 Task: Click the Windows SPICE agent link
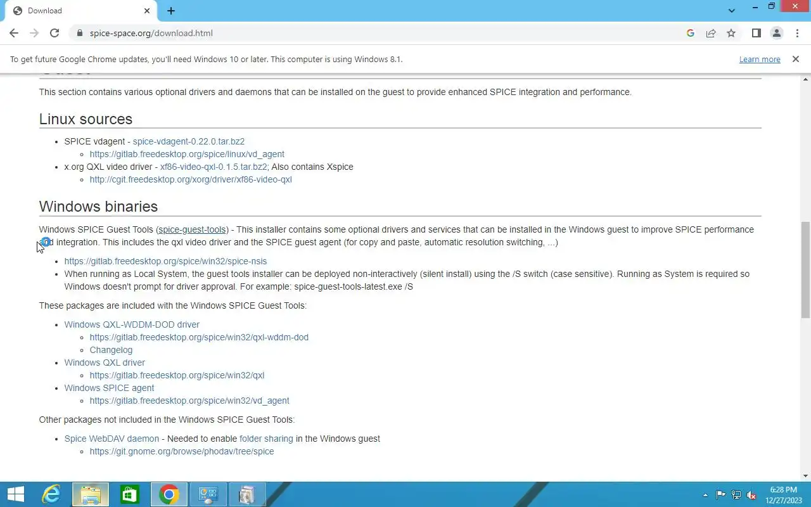coord(109,388)
